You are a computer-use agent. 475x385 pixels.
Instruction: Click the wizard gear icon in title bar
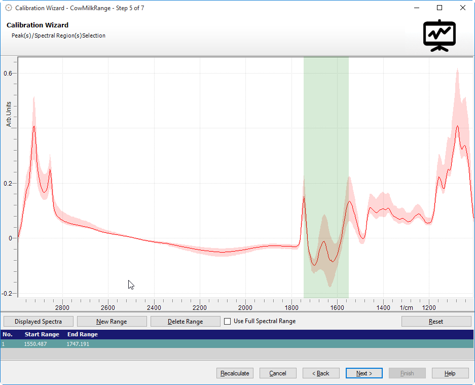(x=8, y=8)
